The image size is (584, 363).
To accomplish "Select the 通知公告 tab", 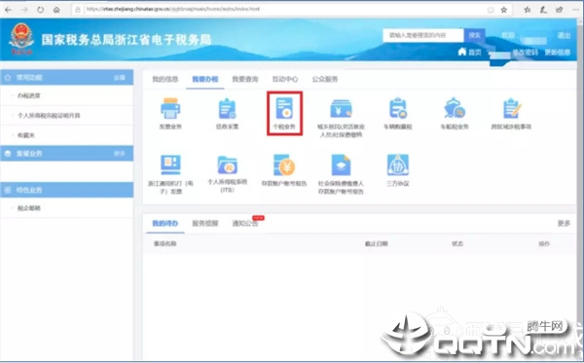I will pyautogui.click(x=245, y=224).
